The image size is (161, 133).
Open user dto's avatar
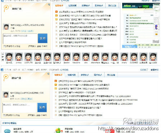tap(86, 57)
